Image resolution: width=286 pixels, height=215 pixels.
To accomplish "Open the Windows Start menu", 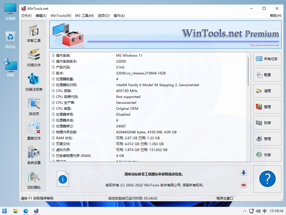I will point(4,211).
